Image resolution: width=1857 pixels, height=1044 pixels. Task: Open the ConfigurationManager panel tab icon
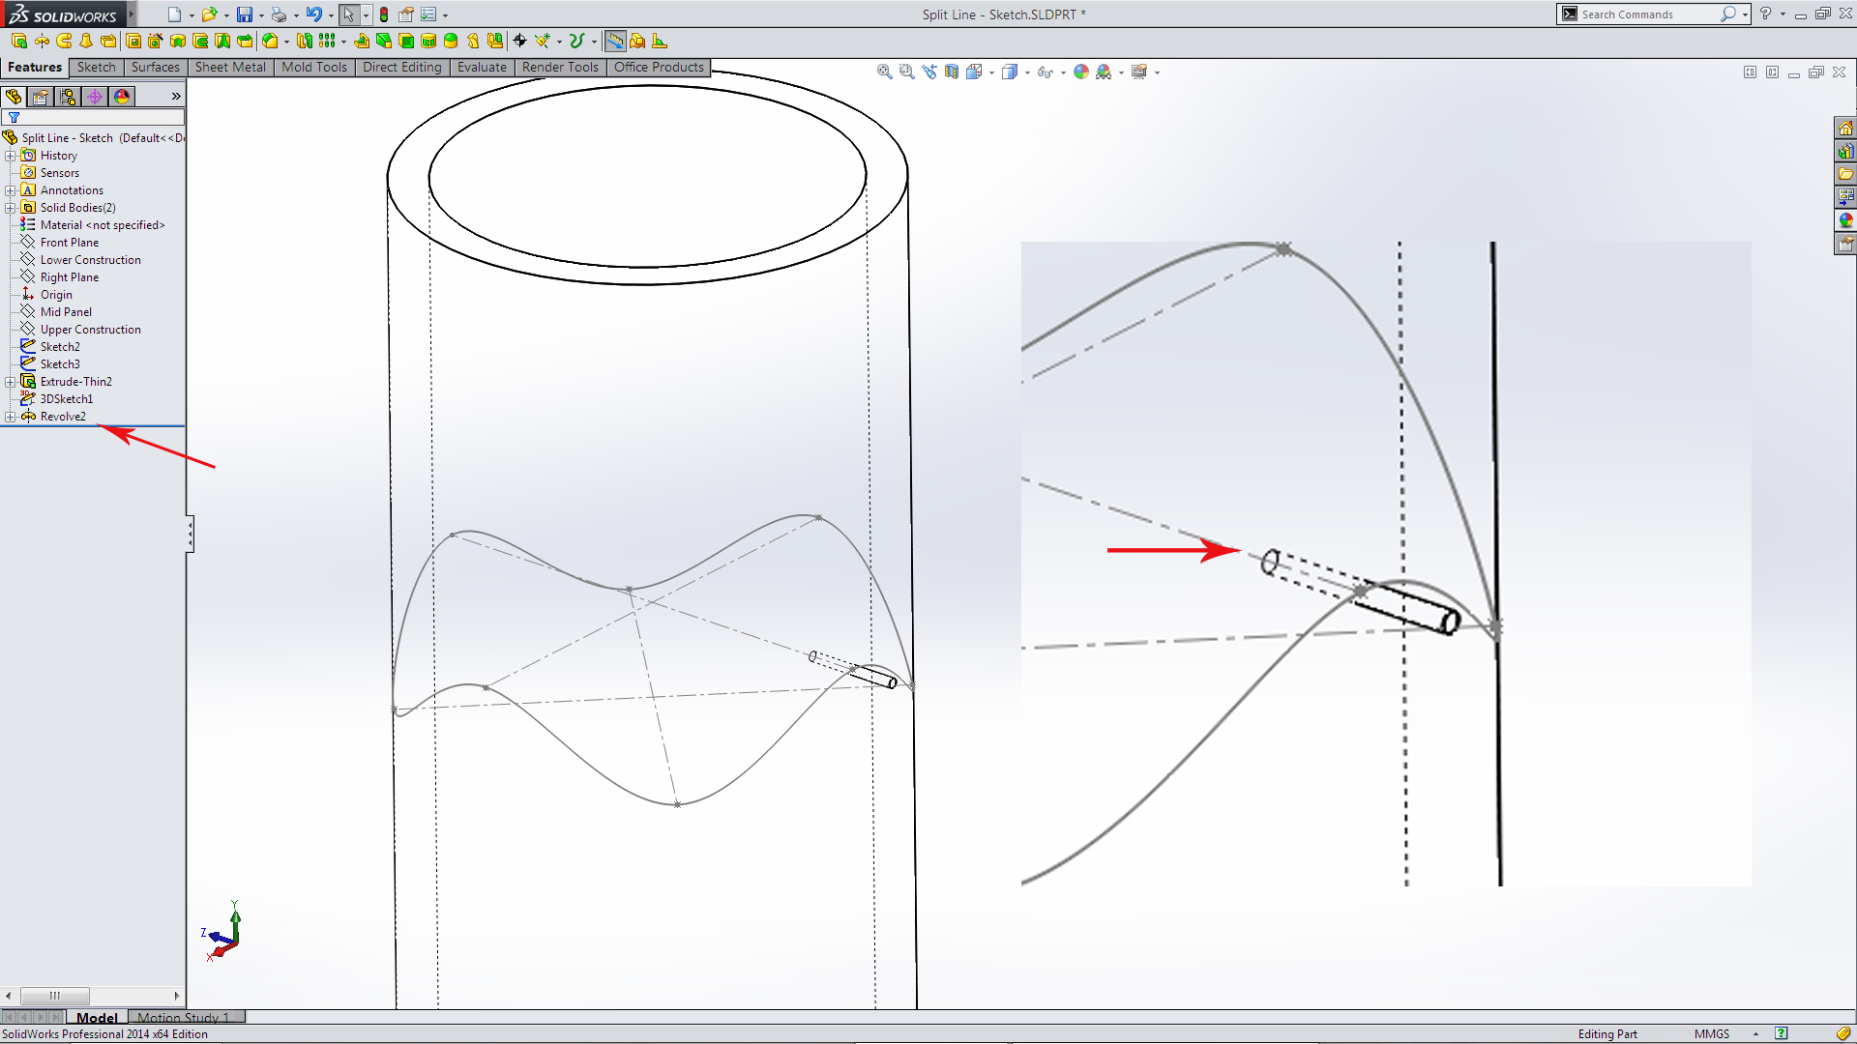point(68,97)
